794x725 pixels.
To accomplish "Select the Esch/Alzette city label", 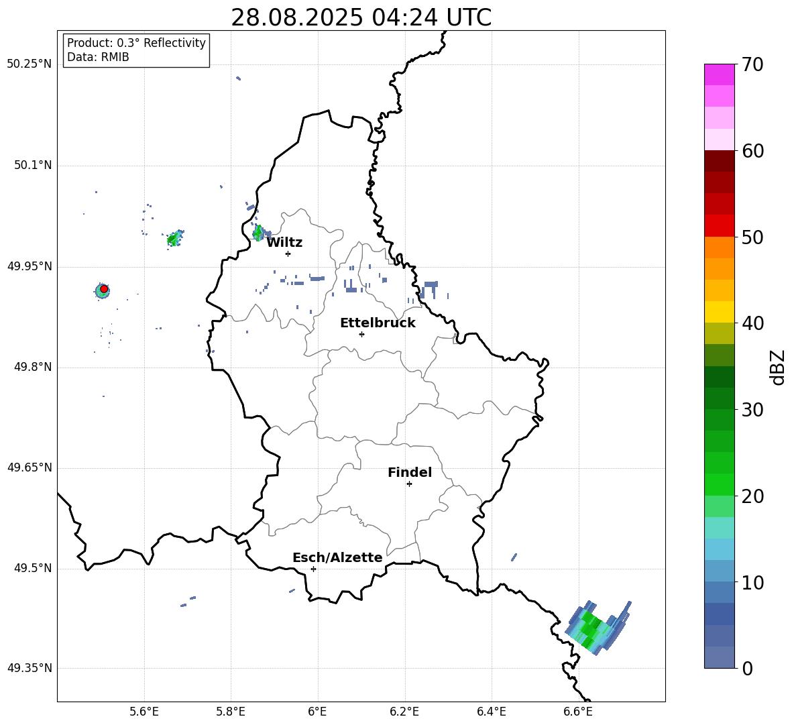I will coord(337,557).
